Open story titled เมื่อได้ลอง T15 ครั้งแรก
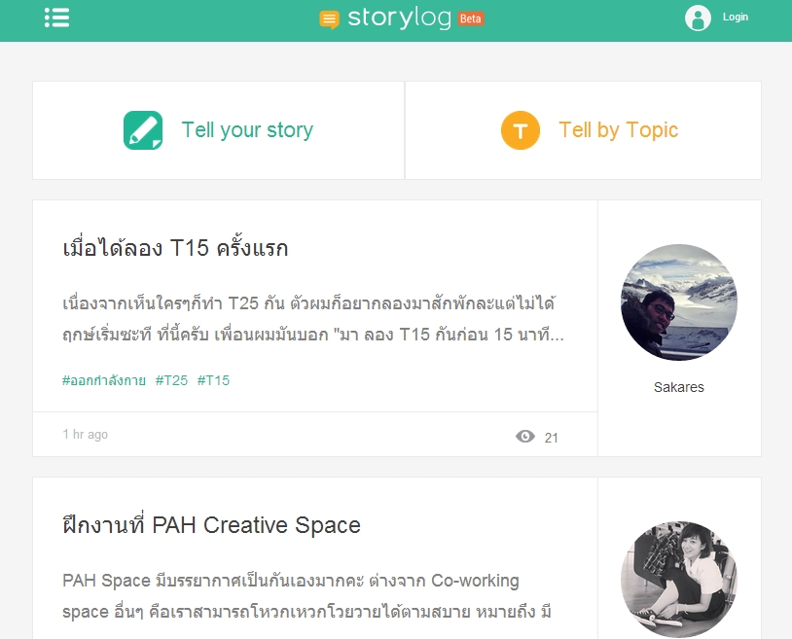Image resolution: width=792 pixels, height=639 pixels. click(x=175, y=248)
